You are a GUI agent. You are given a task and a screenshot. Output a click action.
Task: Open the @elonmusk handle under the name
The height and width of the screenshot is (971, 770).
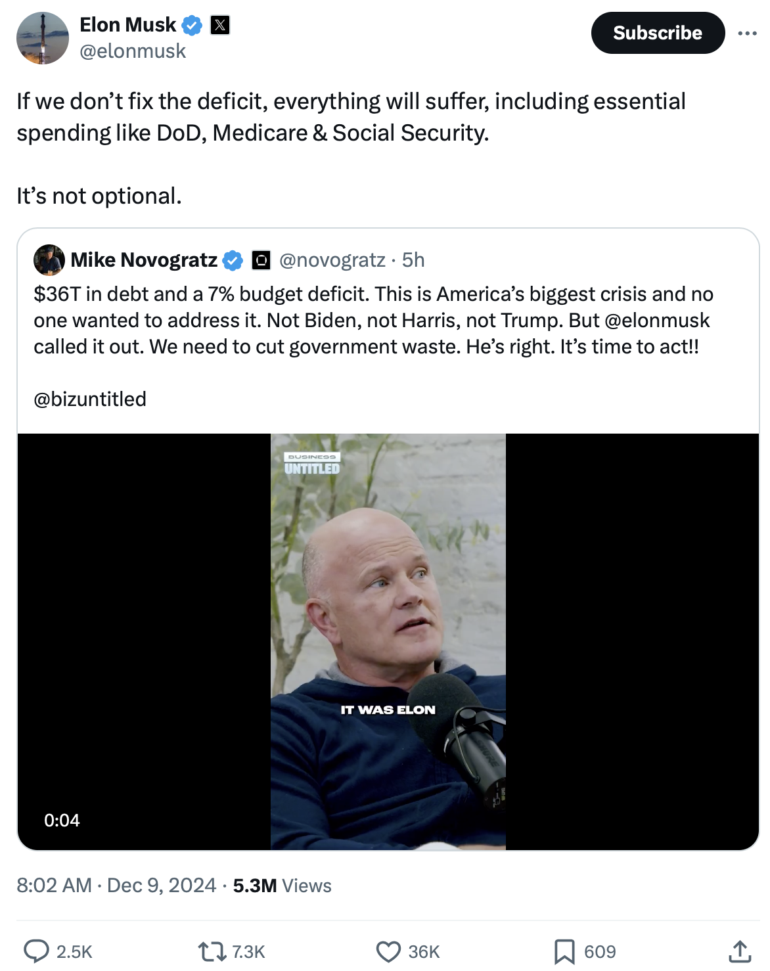[x=133, y=51]
